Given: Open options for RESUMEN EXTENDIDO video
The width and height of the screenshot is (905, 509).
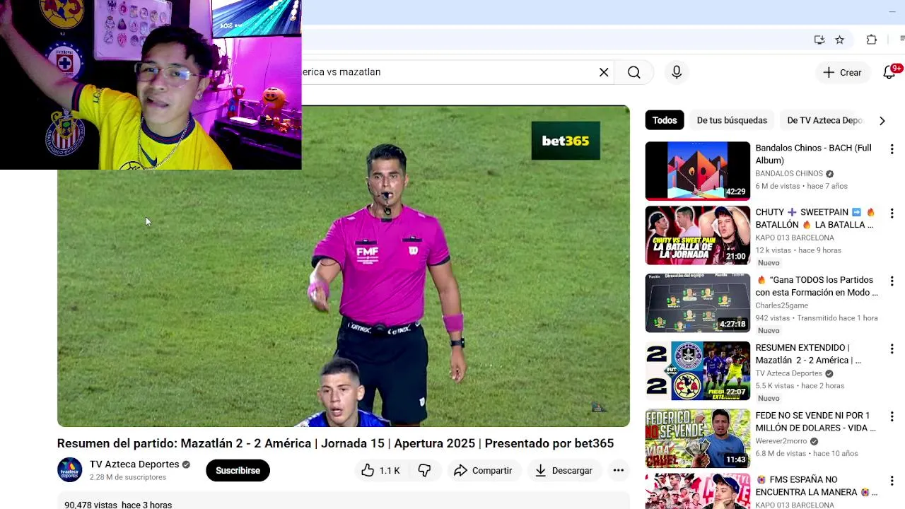Looking at the screenshot, I should (x=892, y=349).
